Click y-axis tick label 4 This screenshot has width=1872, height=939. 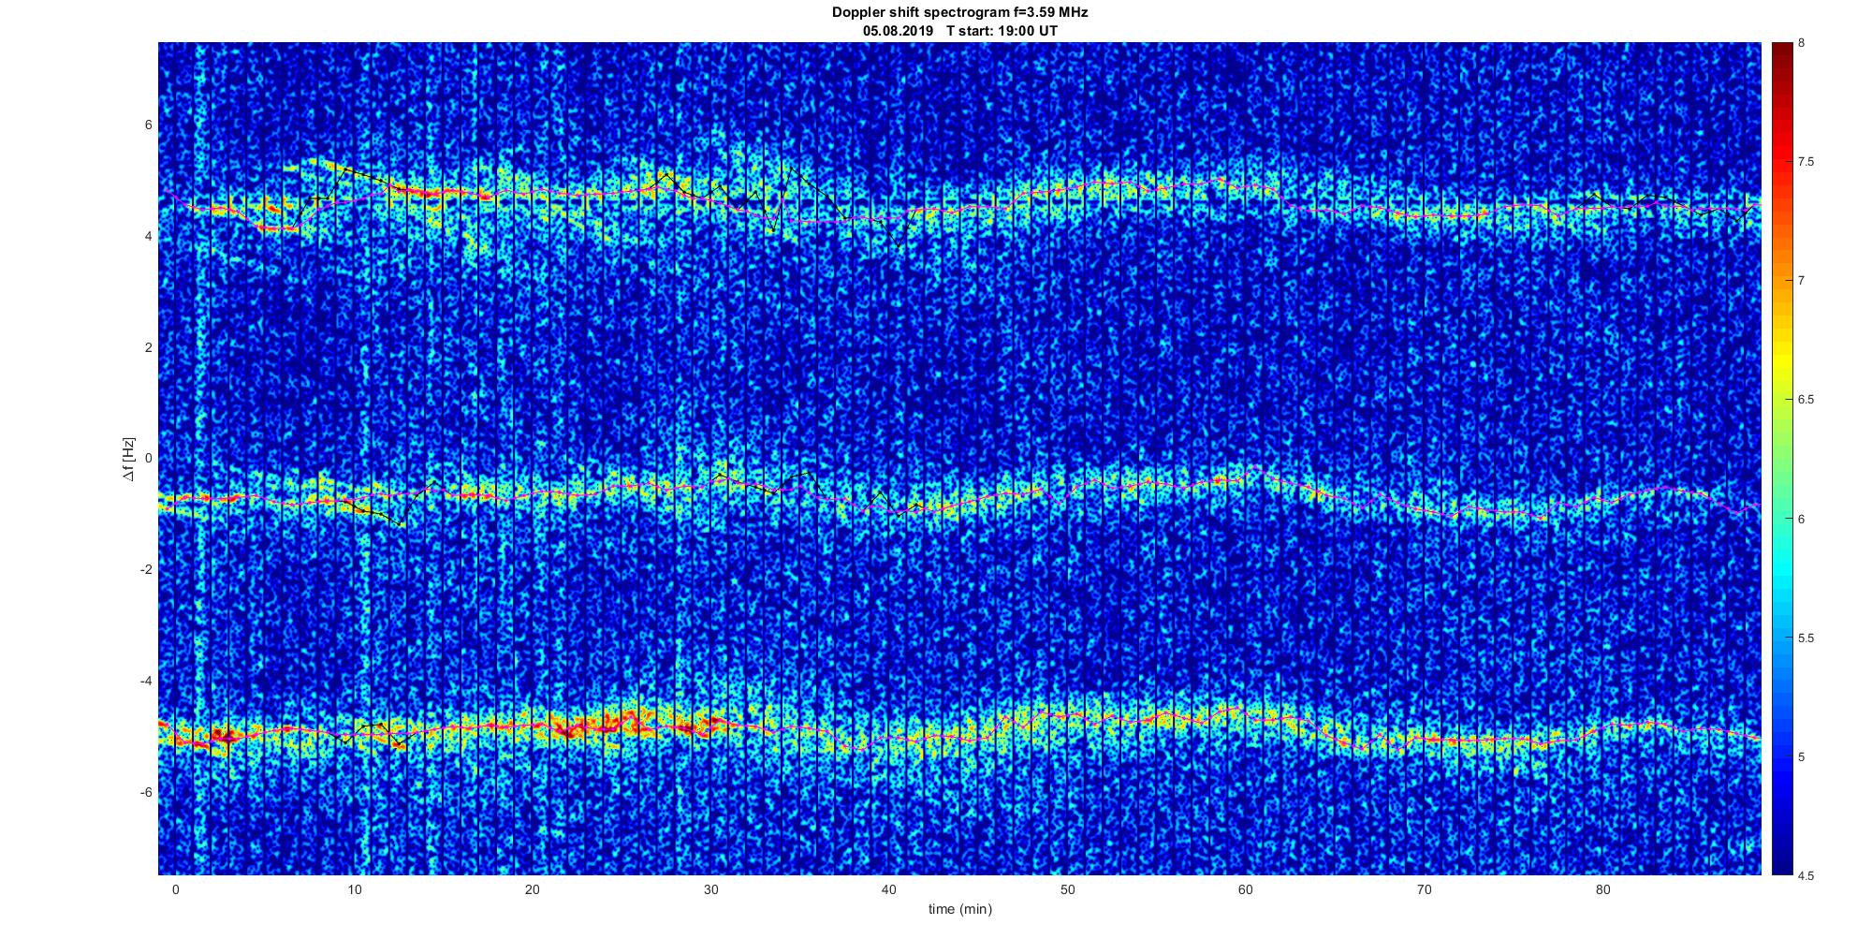pos(149,237)
